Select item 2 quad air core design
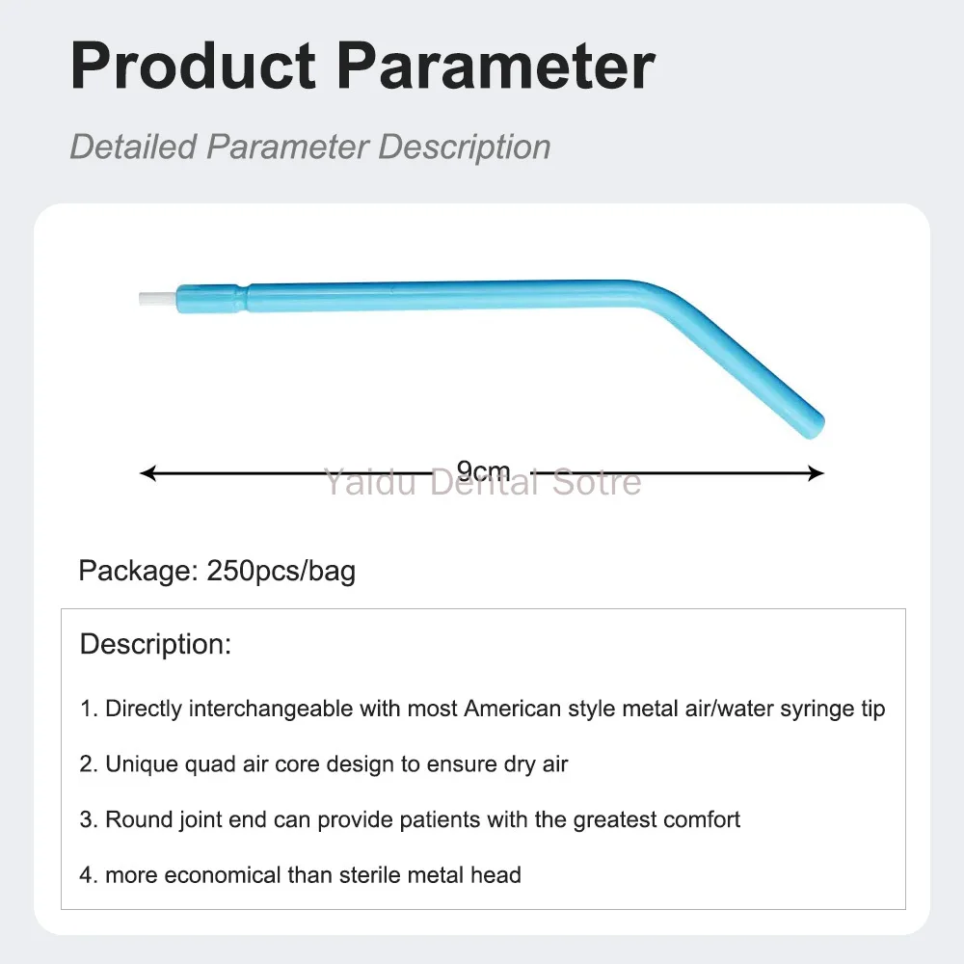 (x=323, y=764)
